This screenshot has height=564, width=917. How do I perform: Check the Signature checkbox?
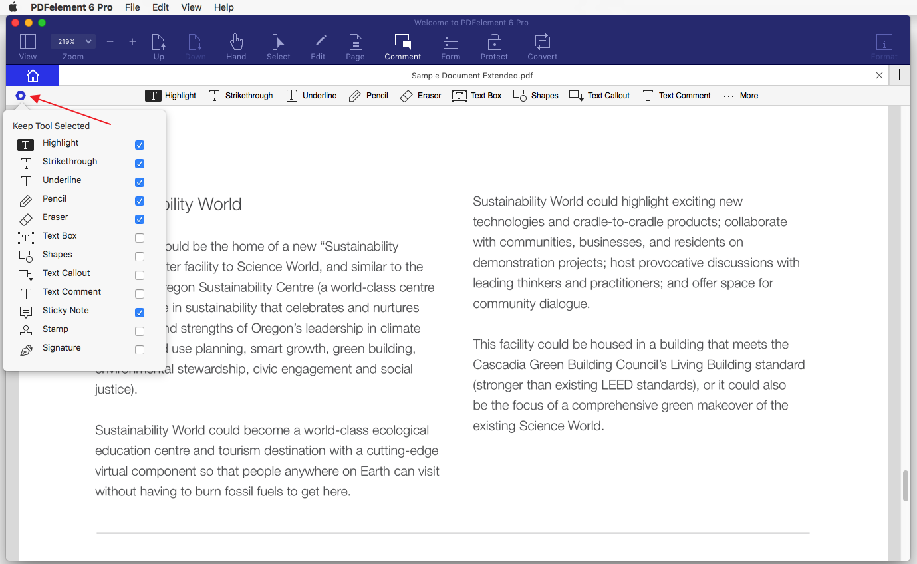point(140,350)
